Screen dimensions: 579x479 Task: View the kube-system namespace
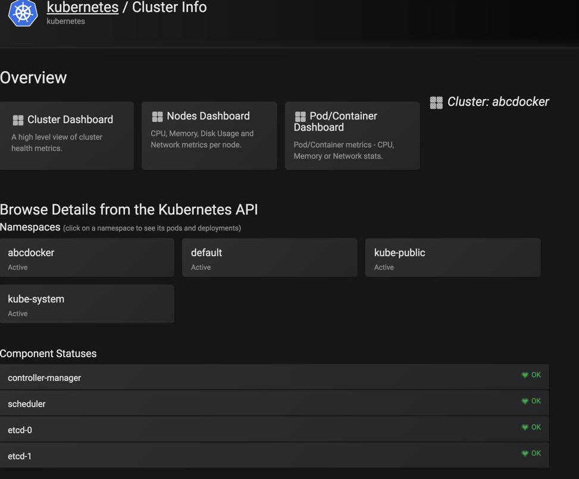[87, 304]
